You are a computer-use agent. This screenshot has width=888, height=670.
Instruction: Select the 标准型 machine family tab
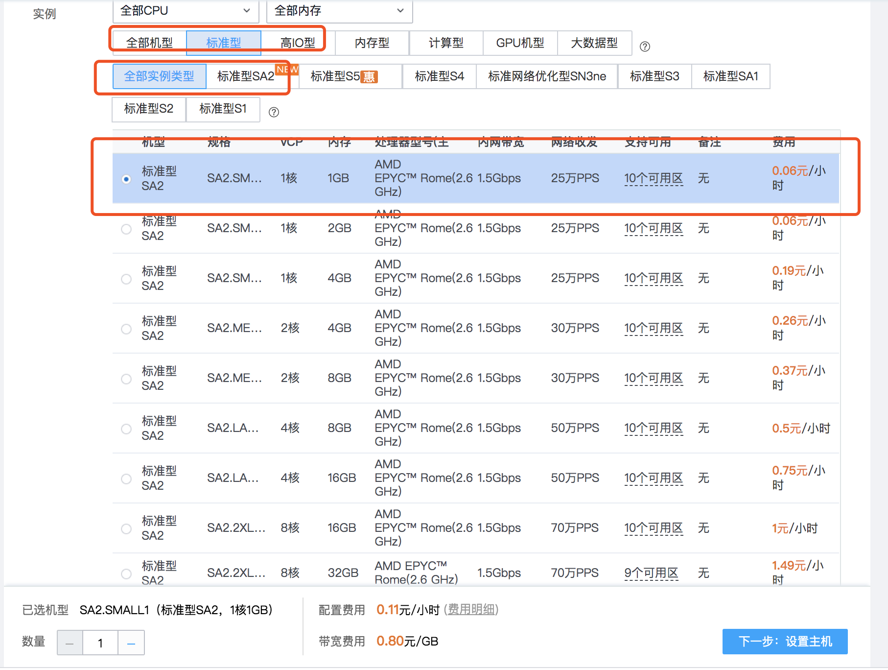[x=224, y=43]
